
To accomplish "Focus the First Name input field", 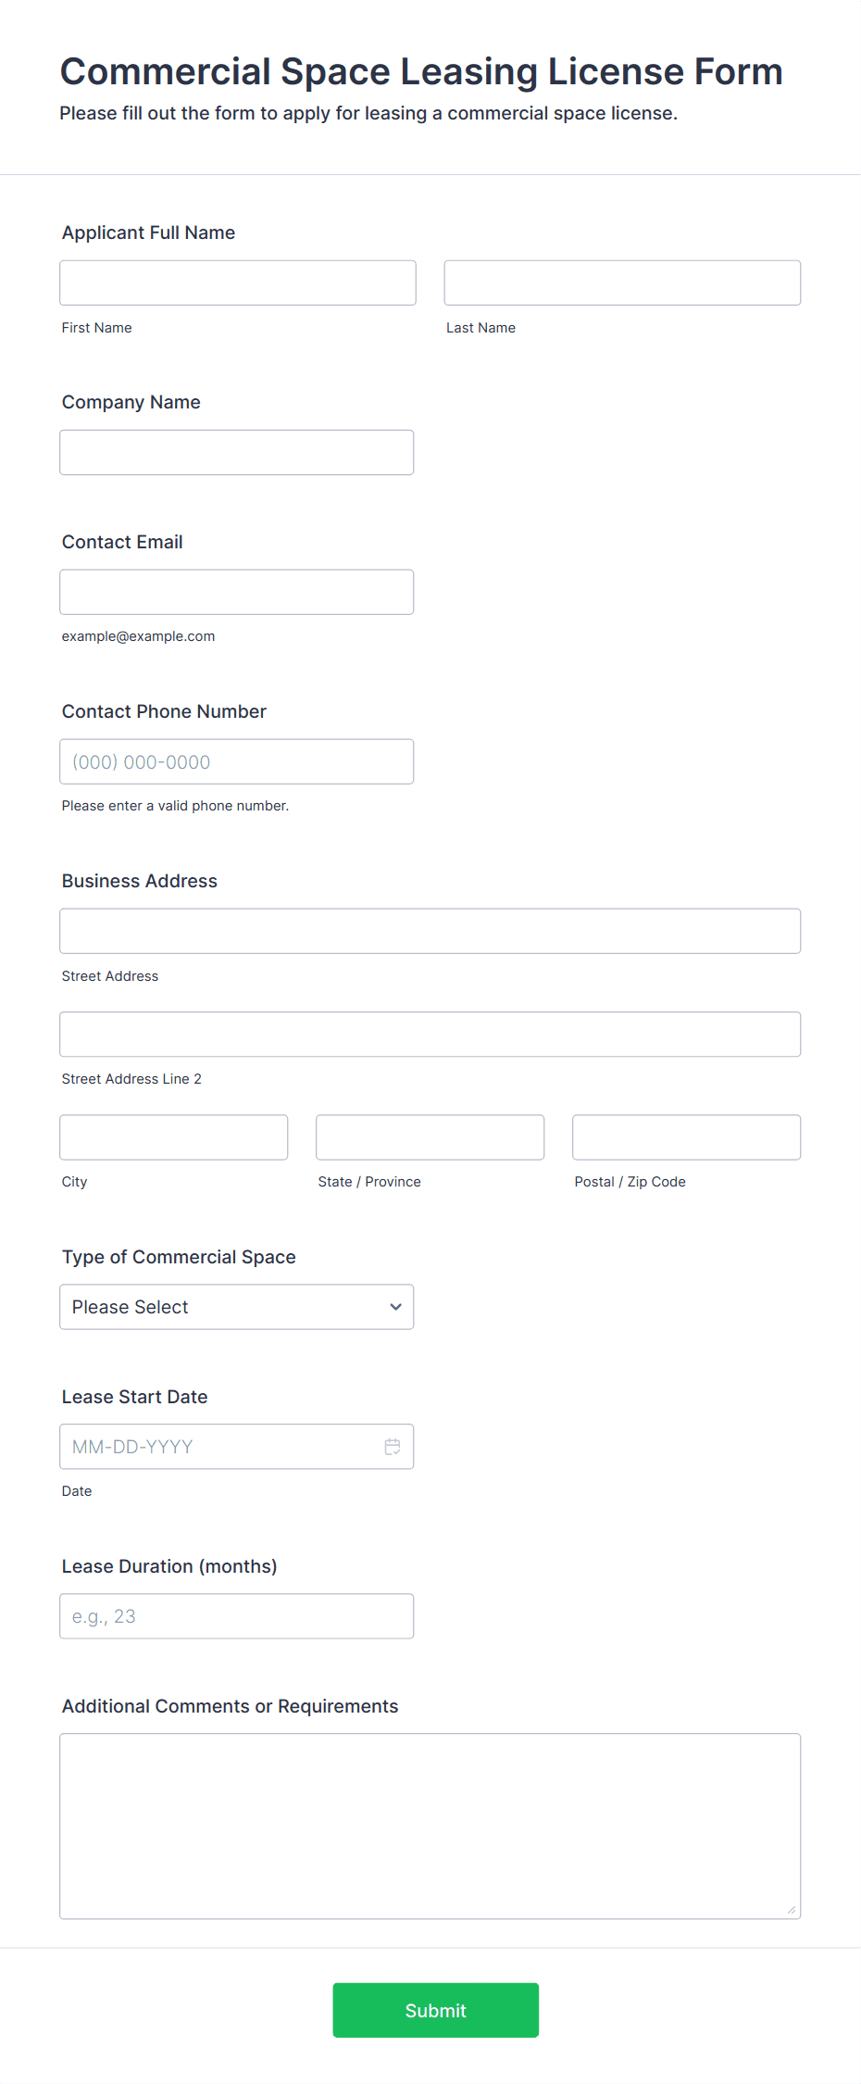I will [237, 282].
